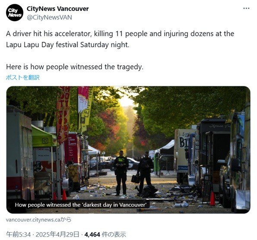Click the 件の表示 views label
257x240 pixels.
pyautogui.click(x=114, y=234)
